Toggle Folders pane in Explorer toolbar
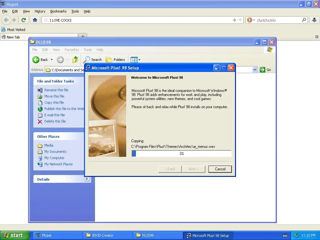Screen dimensions: 320x240 point(115,60)
